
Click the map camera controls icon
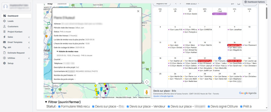click(x=147, y=82)
